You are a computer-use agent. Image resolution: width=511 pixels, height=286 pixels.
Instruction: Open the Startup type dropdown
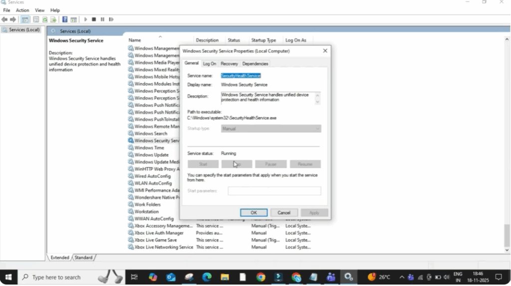(271, 129)
